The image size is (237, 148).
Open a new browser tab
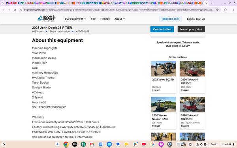point(212,3)
